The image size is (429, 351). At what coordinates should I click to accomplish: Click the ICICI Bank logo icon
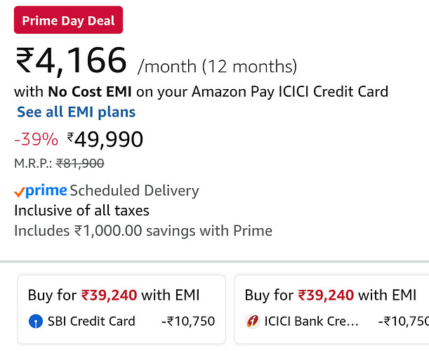point(252,322)
